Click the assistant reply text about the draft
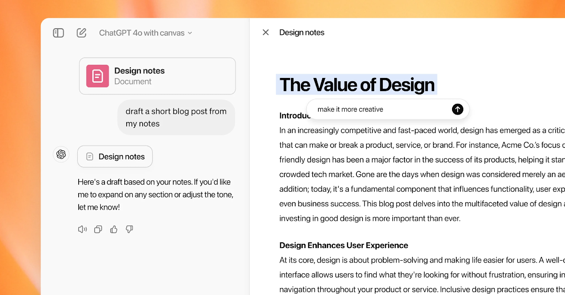This screenshot has height=295, width=565. click(x=155, y=194)
